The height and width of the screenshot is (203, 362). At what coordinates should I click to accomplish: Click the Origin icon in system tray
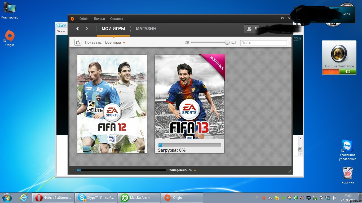[x=264, y=198]
